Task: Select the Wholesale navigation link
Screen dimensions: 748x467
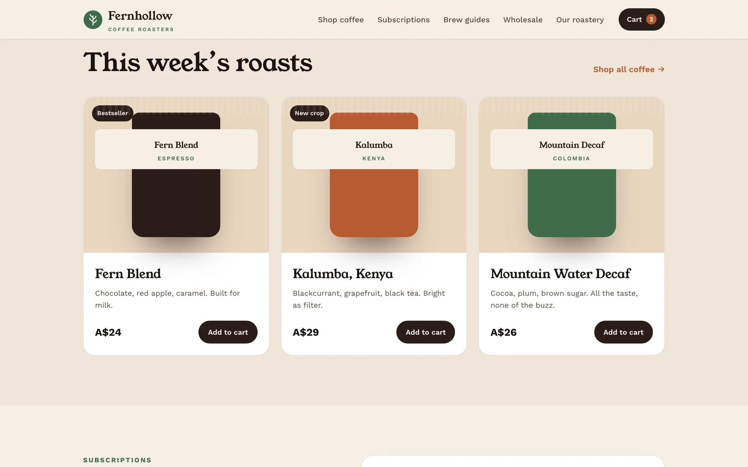Action: tap(522, 20)
